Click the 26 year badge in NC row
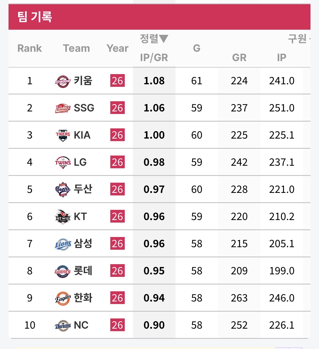The image size is (319, 349). 117,325
